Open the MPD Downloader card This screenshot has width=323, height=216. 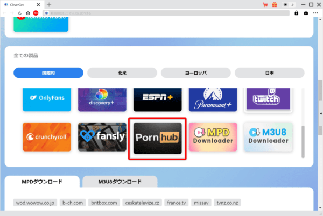[213, 137]
